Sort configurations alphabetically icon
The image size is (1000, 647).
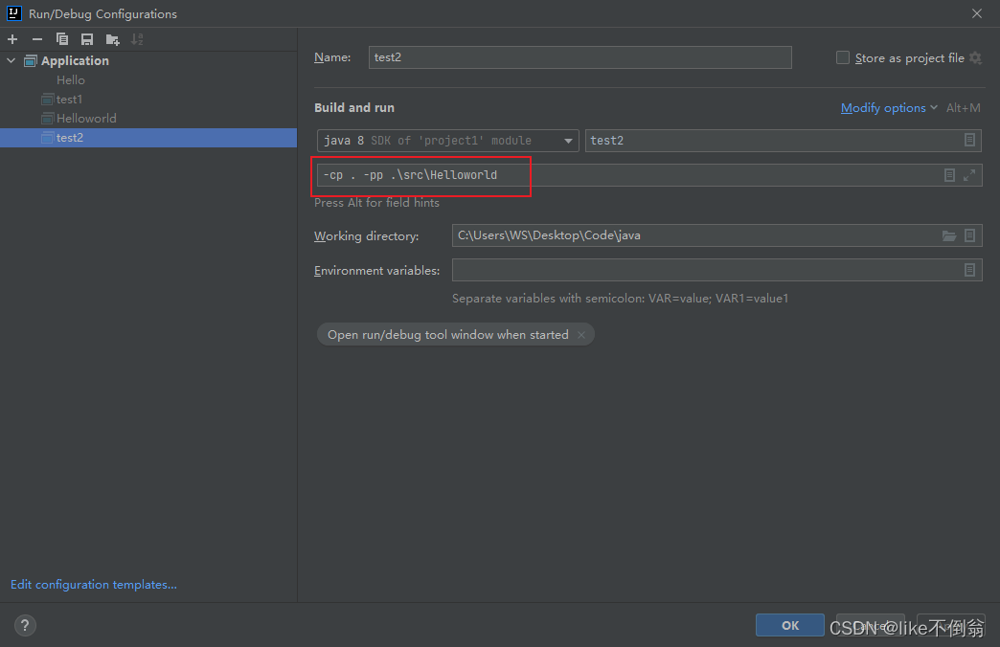point(137,39)
